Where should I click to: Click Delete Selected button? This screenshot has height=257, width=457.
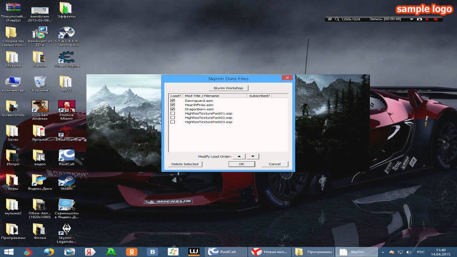pyautogui.click(x=185, y=164)
